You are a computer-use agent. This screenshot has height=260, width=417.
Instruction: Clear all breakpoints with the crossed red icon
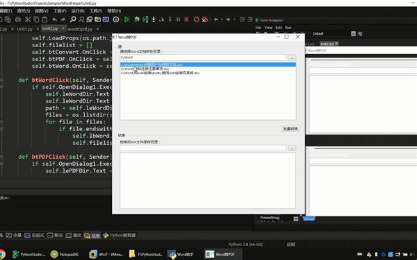tap(204, 19)
